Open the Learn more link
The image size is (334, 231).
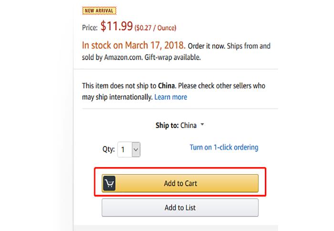tap(171, 97)
